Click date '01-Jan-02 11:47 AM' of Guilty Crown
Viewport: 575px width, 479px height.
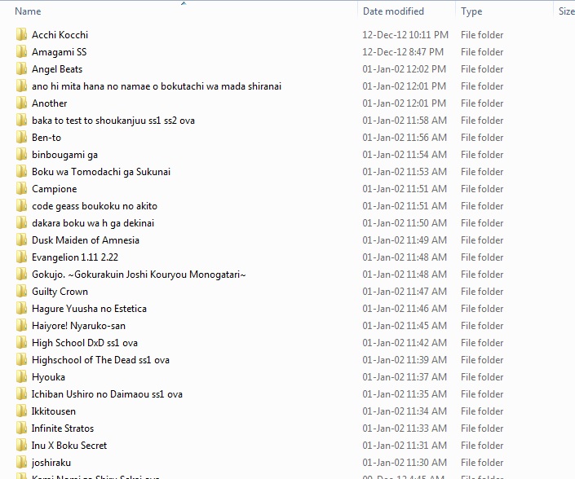(405, 292)
